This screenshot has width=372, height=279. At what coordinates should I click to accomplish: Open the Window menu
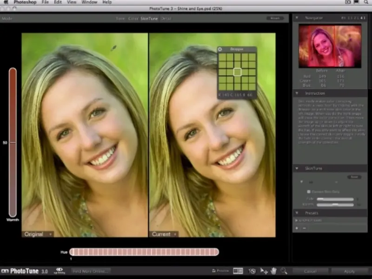coord(89,2)
